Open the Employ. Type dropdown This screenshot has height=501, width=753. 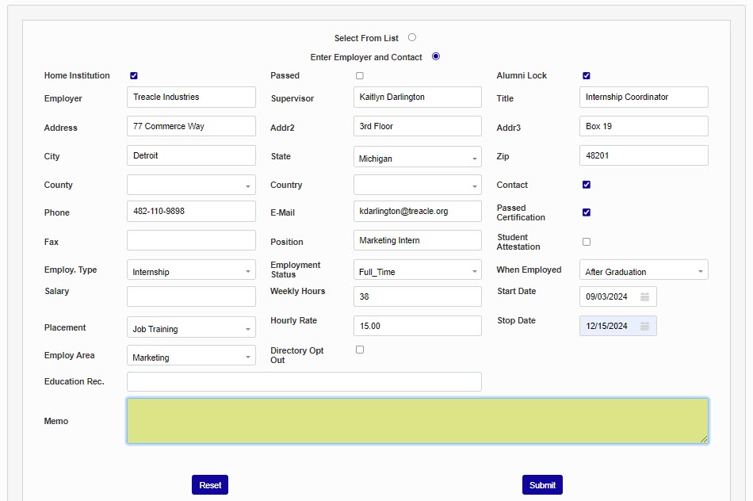(x=191, y=271)
